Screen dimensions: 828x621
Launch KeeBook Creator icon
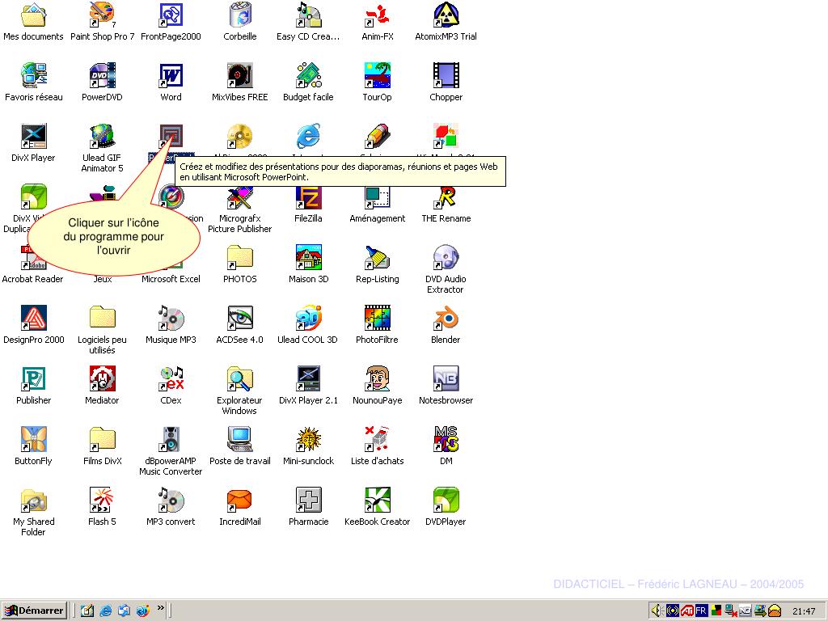click(378, 500)
